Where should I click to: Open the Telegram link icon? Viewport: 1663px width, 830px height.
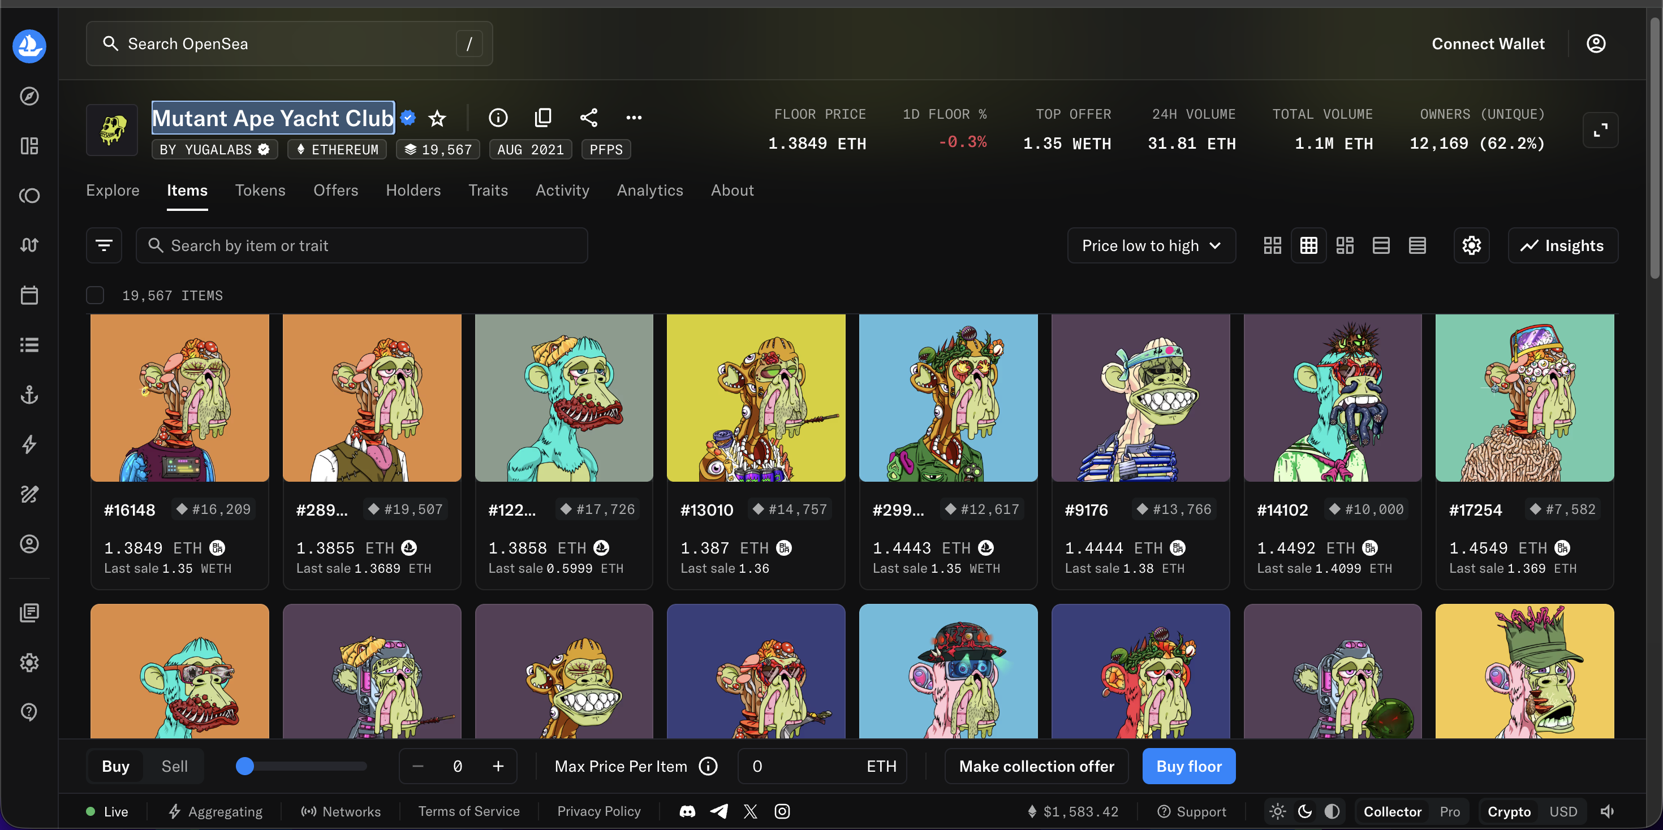pos(718,811)
